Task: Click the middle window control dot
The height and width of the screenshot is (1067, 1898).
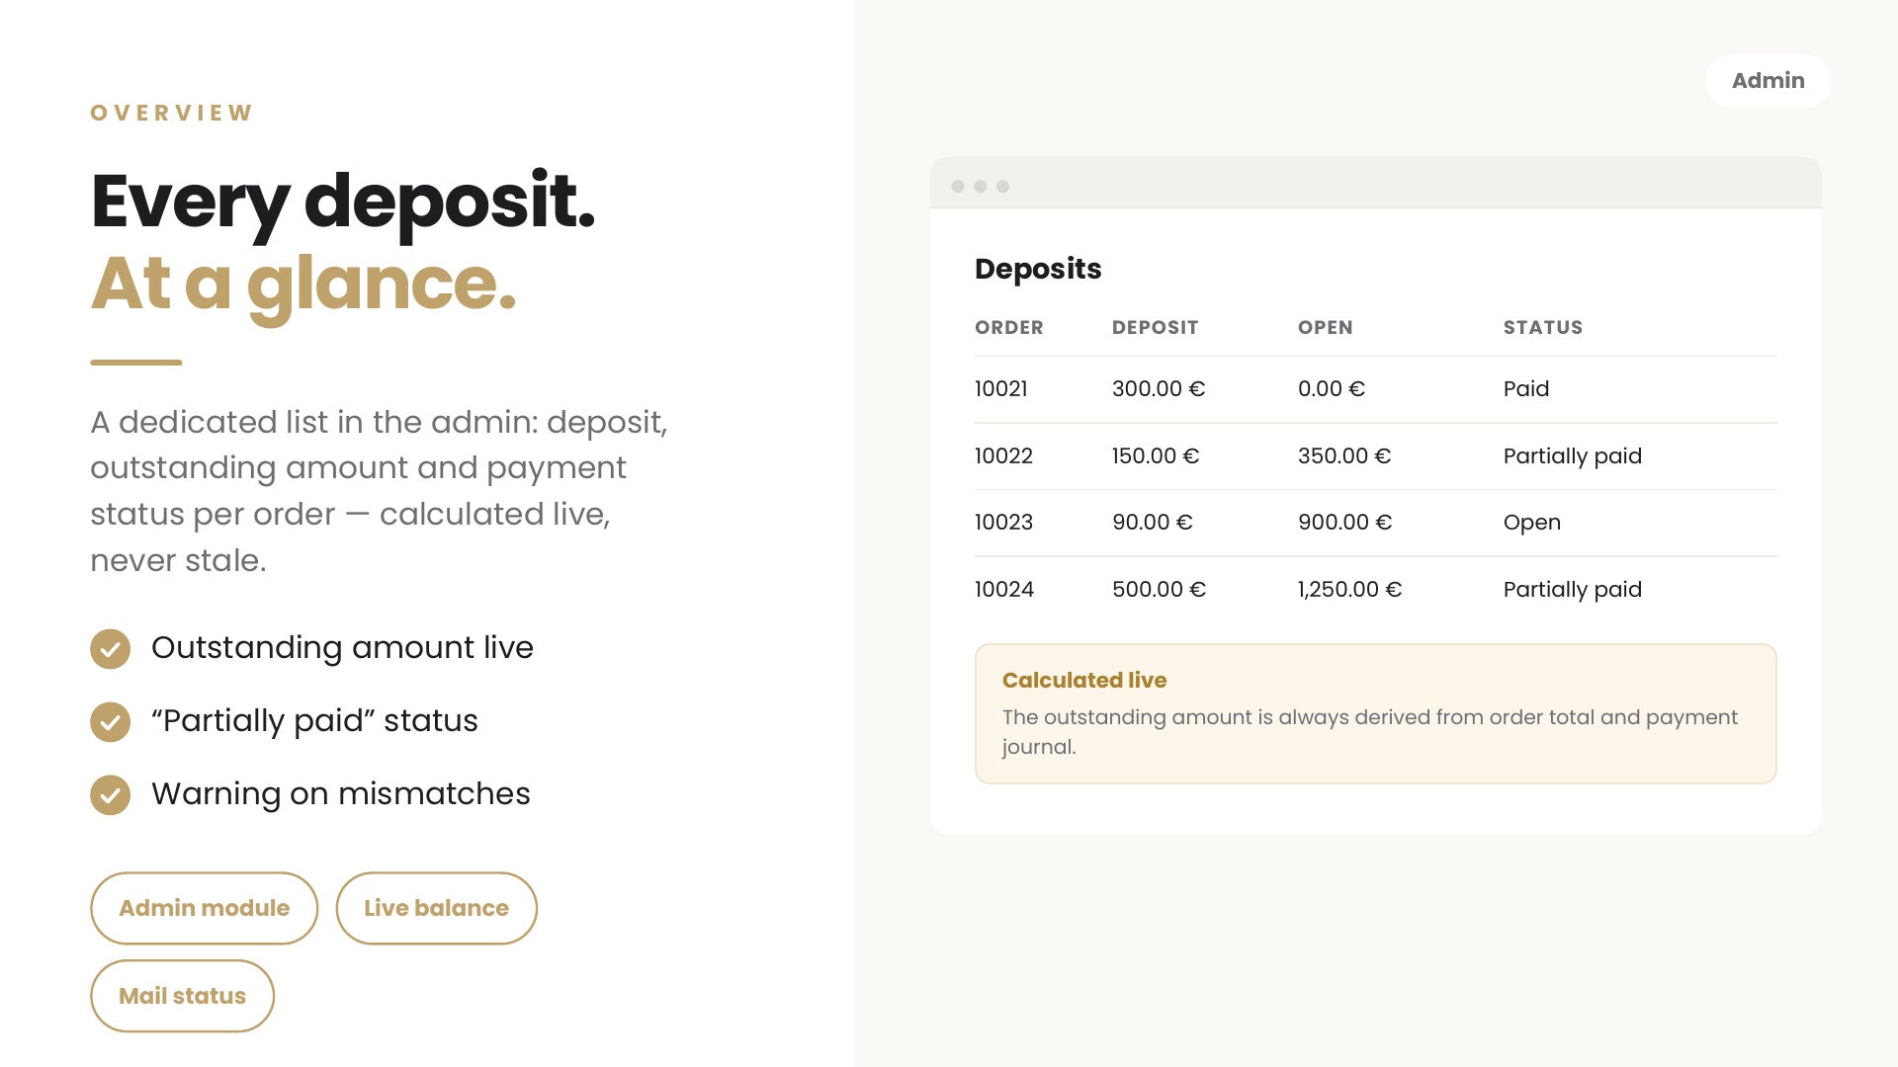Action: pyautogui.click(x=980, y=187)
